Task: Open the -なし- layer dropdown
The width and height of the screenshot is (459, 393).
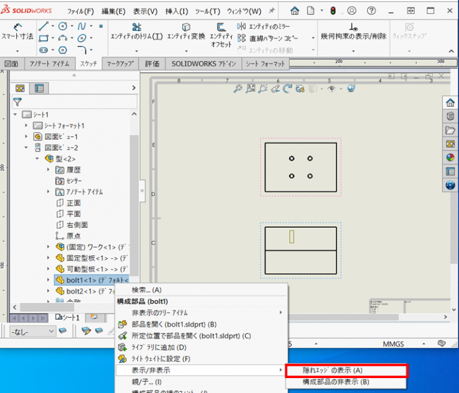Action: (x=32, y=332)
